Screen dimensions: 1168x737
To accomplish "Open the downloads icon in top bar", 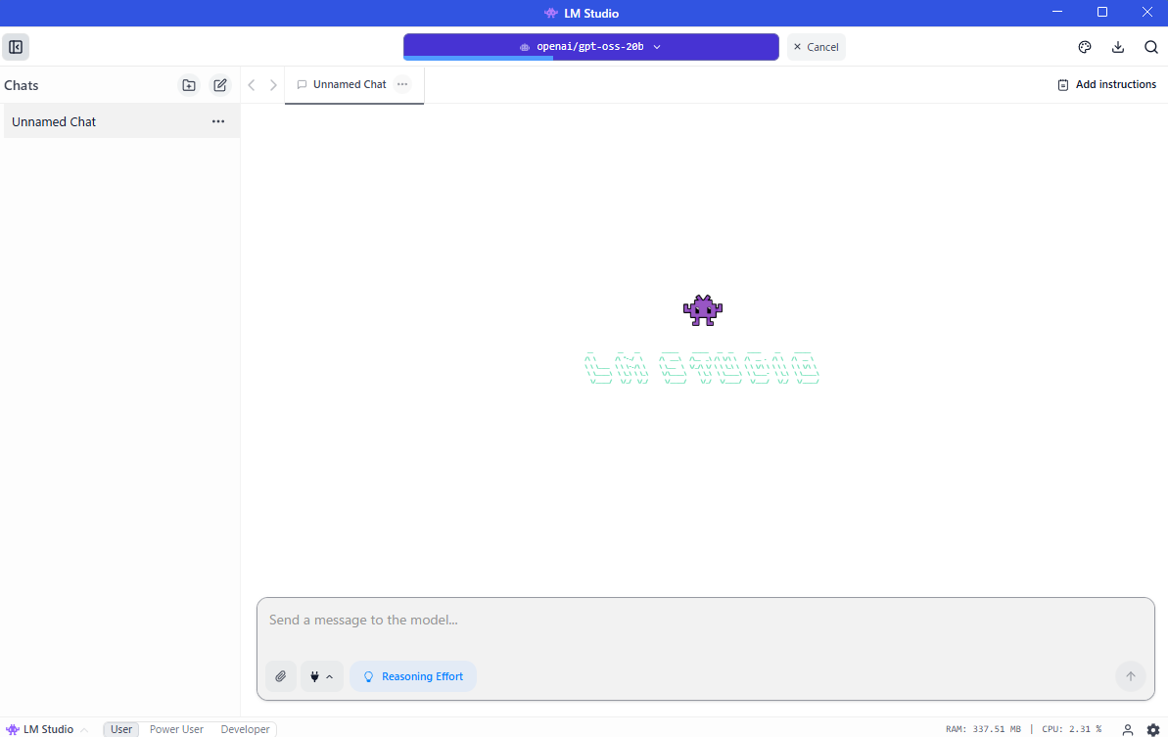I will pyautogui.click(x=1118, y=47).
